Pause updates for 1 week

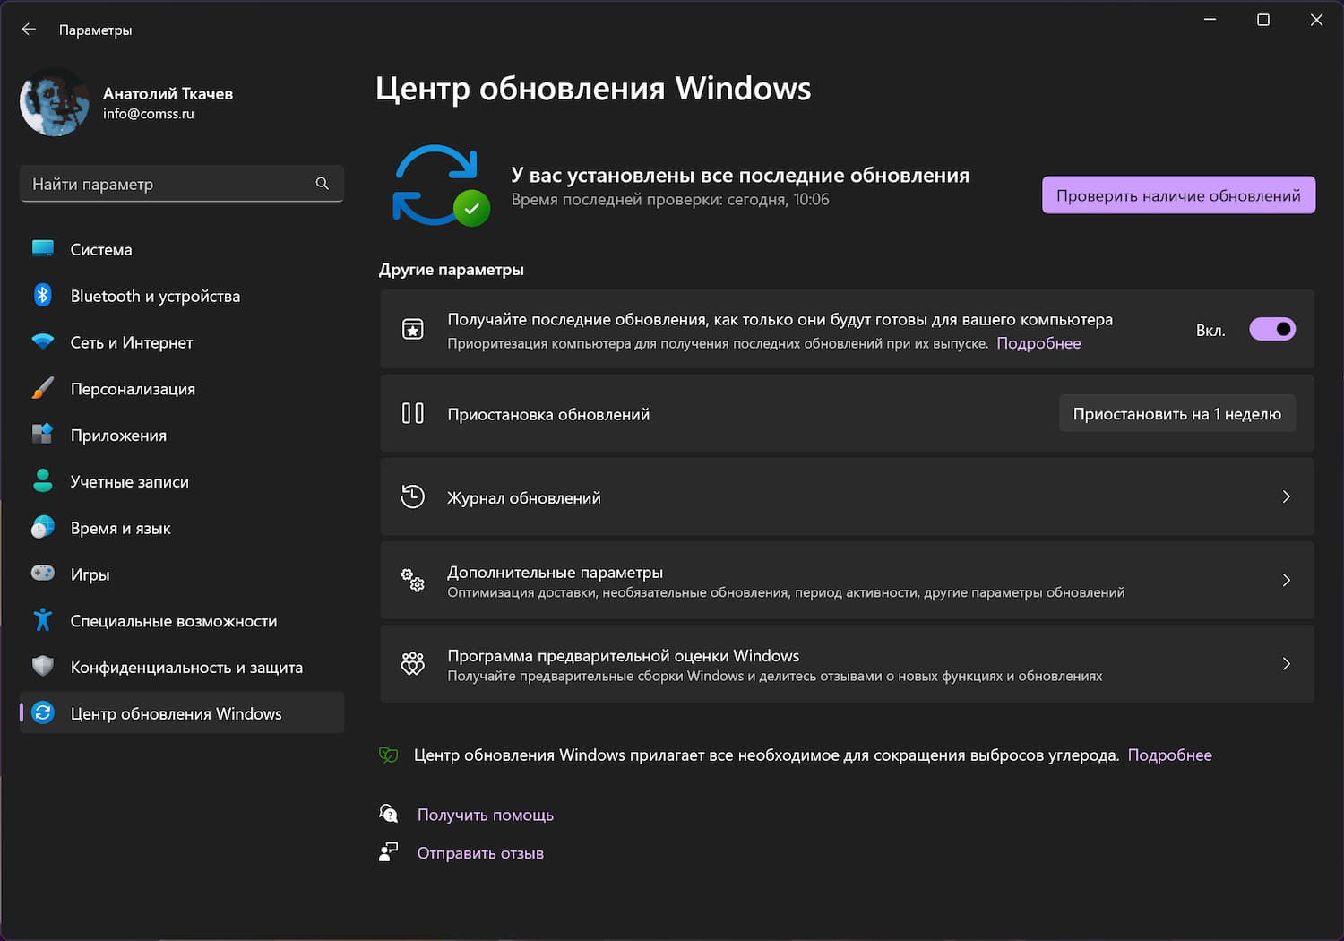pyautogui.click(x=1176, y=414)
